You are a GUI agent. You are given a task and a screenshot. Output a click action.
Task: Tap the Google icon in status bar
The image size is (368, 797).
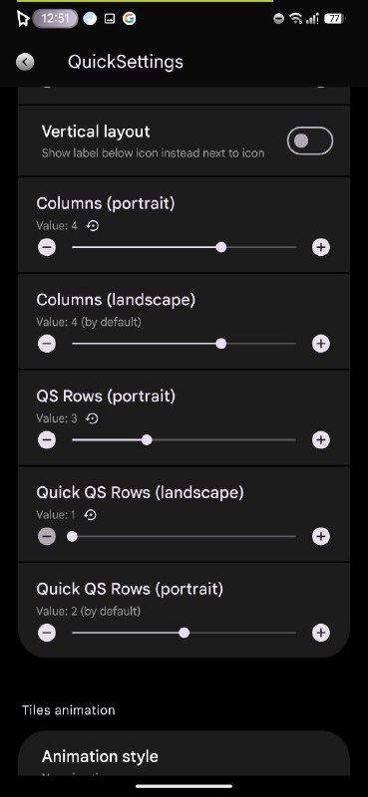[130, 19]
